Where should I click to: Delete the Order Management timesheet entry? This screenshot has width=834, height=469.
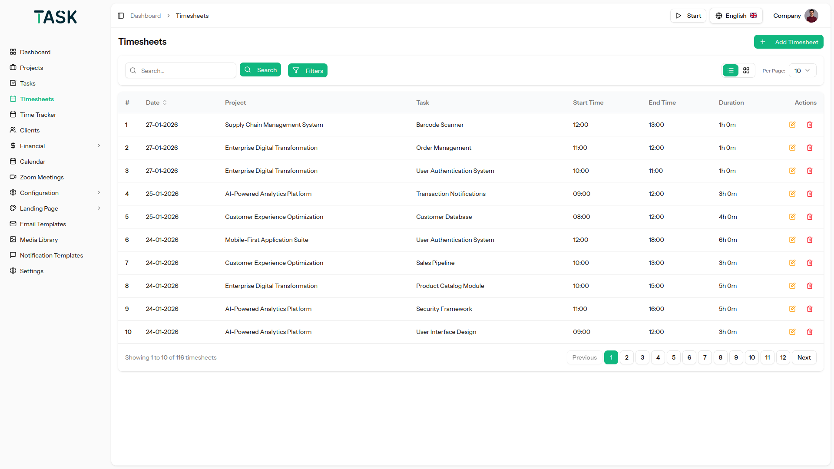coord(810,148)
